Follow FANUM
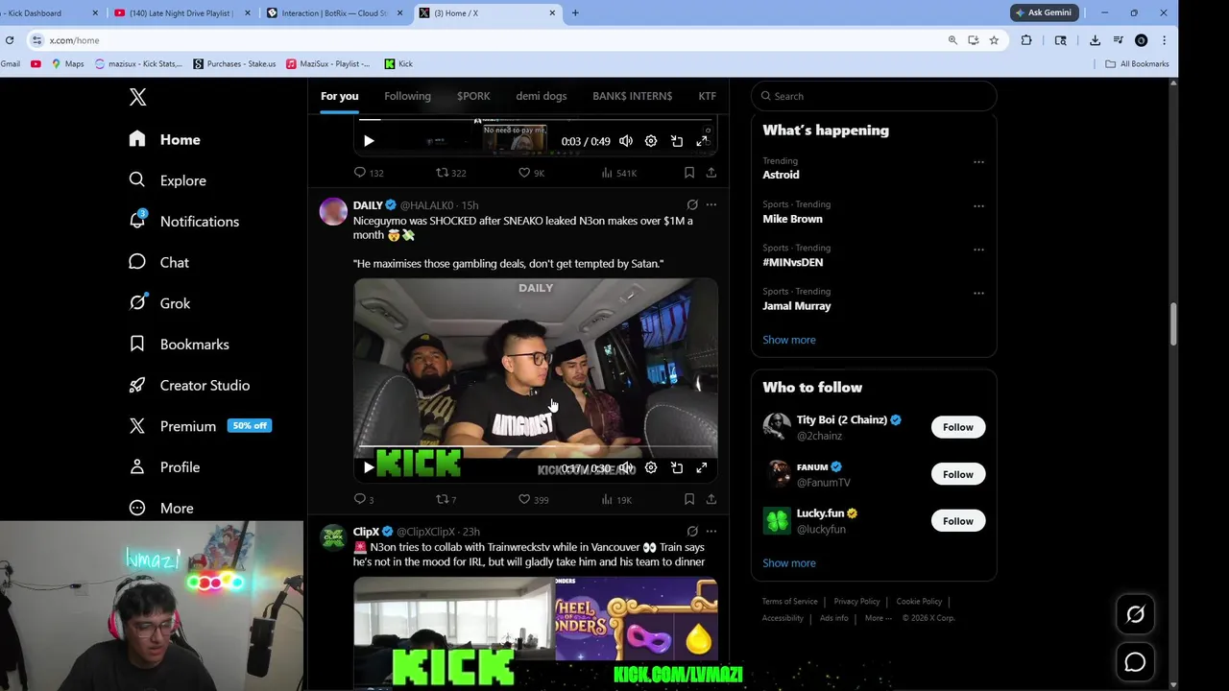Image resolution: width=1229 pixels, height=691 pixels. (x=957, y=474)
